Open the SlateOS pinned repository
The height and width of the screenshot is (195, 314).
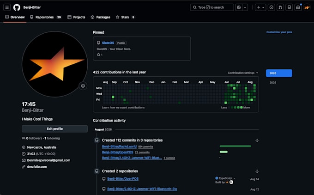click(x=108, y=43)
